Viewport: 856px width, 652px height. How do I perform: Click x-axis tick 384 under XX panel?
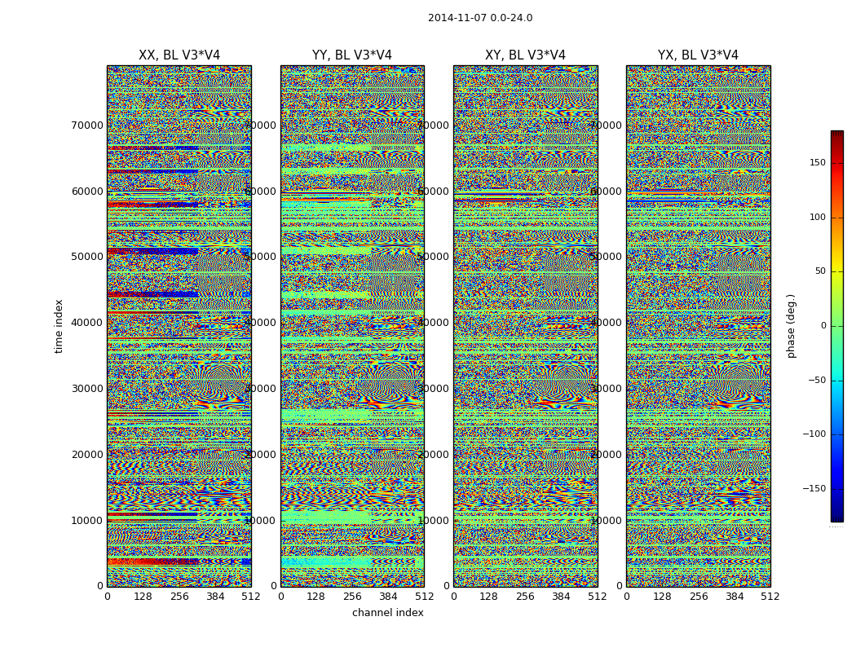coord(215,597)
